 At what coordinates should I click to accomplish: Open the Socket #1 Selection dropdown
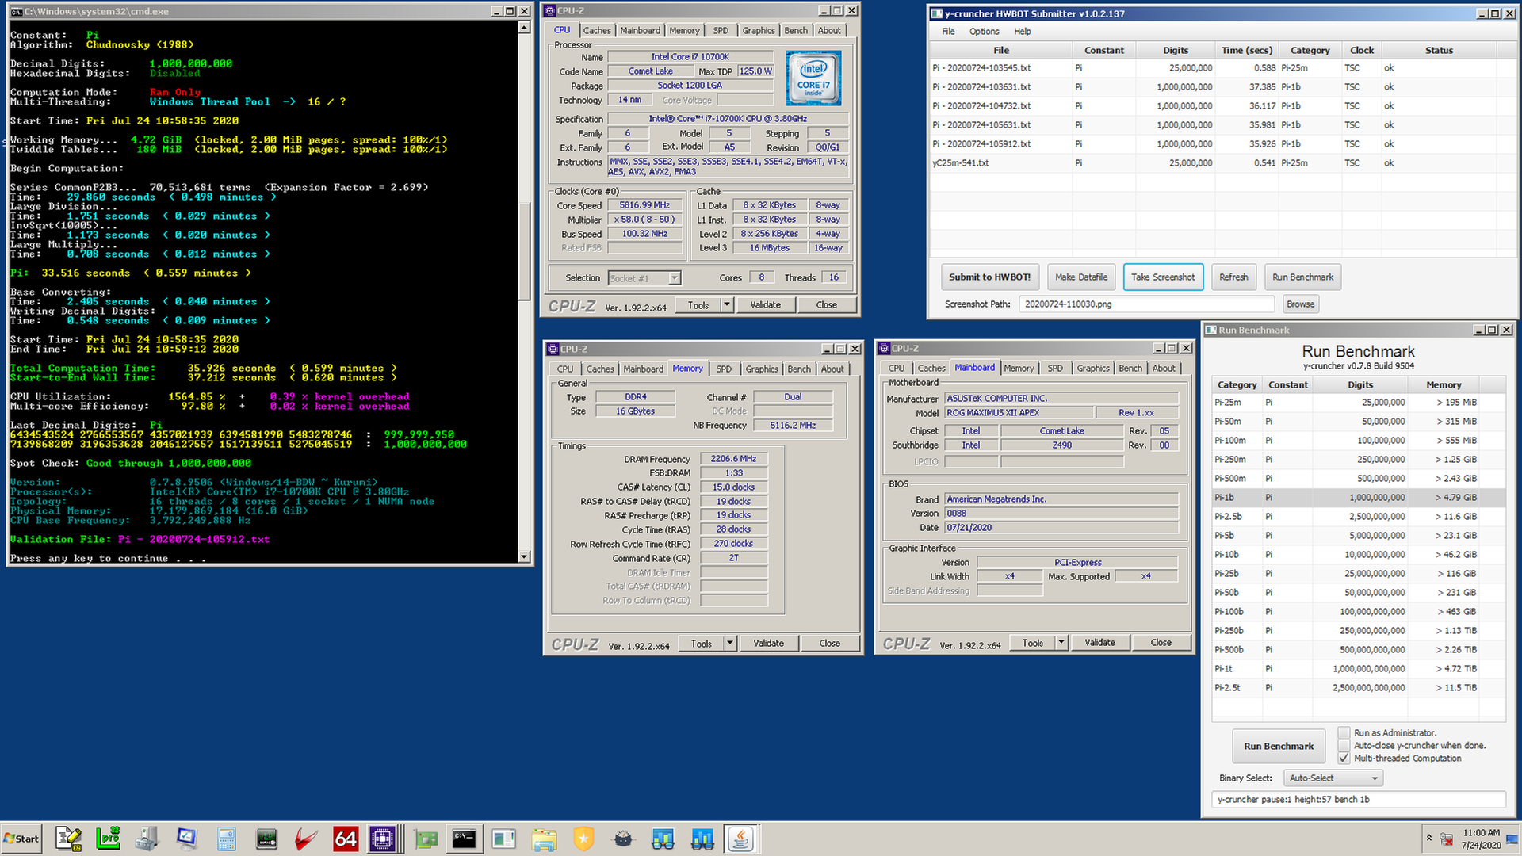[644, 278]
